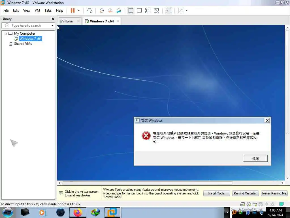The image size is (290, 218).
Task: Click the vertical scrollbar's down arrow
Action: tap(287, 178)
